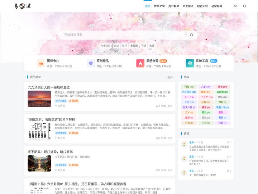Click the sunset thumbnail of the 六爻预测行人 post
258x194 pixels.
pos(39,99)
